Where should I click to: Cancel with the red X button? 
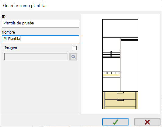coord(147,122)
